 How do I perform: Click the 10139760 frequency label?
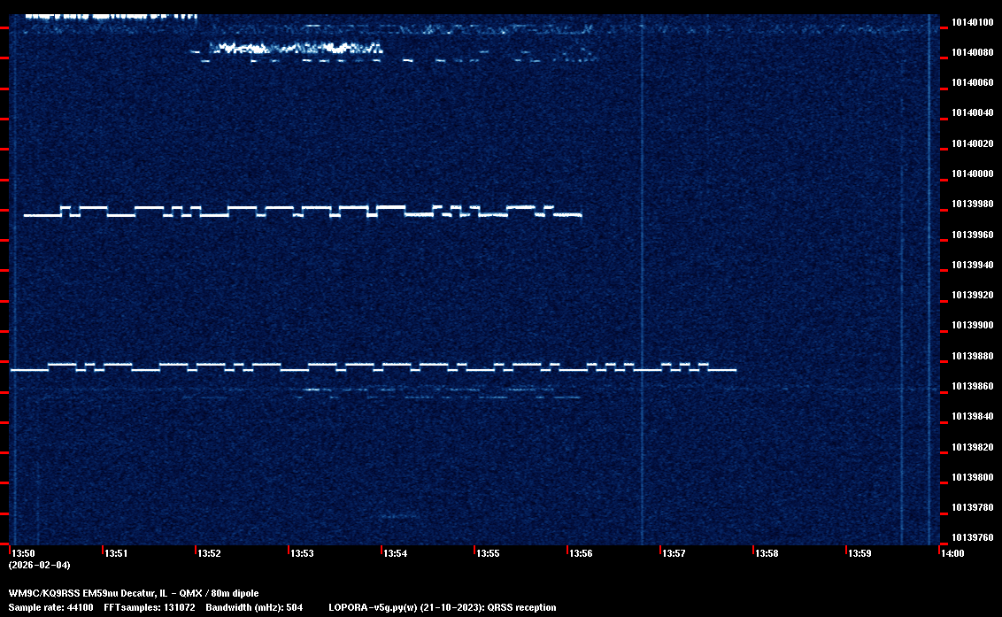click(x=972, y=537)
